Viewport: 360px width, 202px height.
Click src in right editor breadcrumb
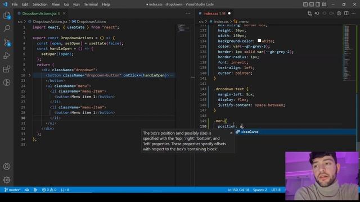201,21
